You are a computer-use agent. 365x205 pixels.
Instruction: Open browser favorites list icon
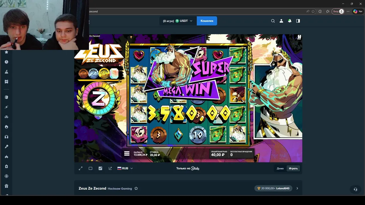click(x=328, y=11)
